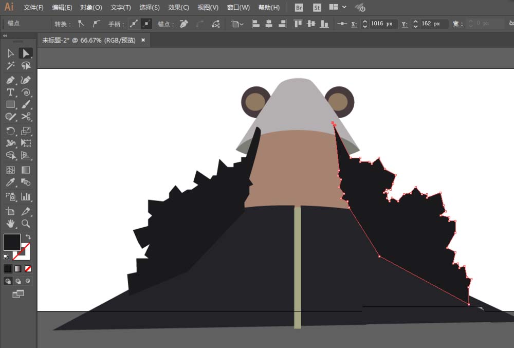The height and width of the screenshot is (348, 514).
Task: Choose the Hand tool
Action: pos(10,224)
